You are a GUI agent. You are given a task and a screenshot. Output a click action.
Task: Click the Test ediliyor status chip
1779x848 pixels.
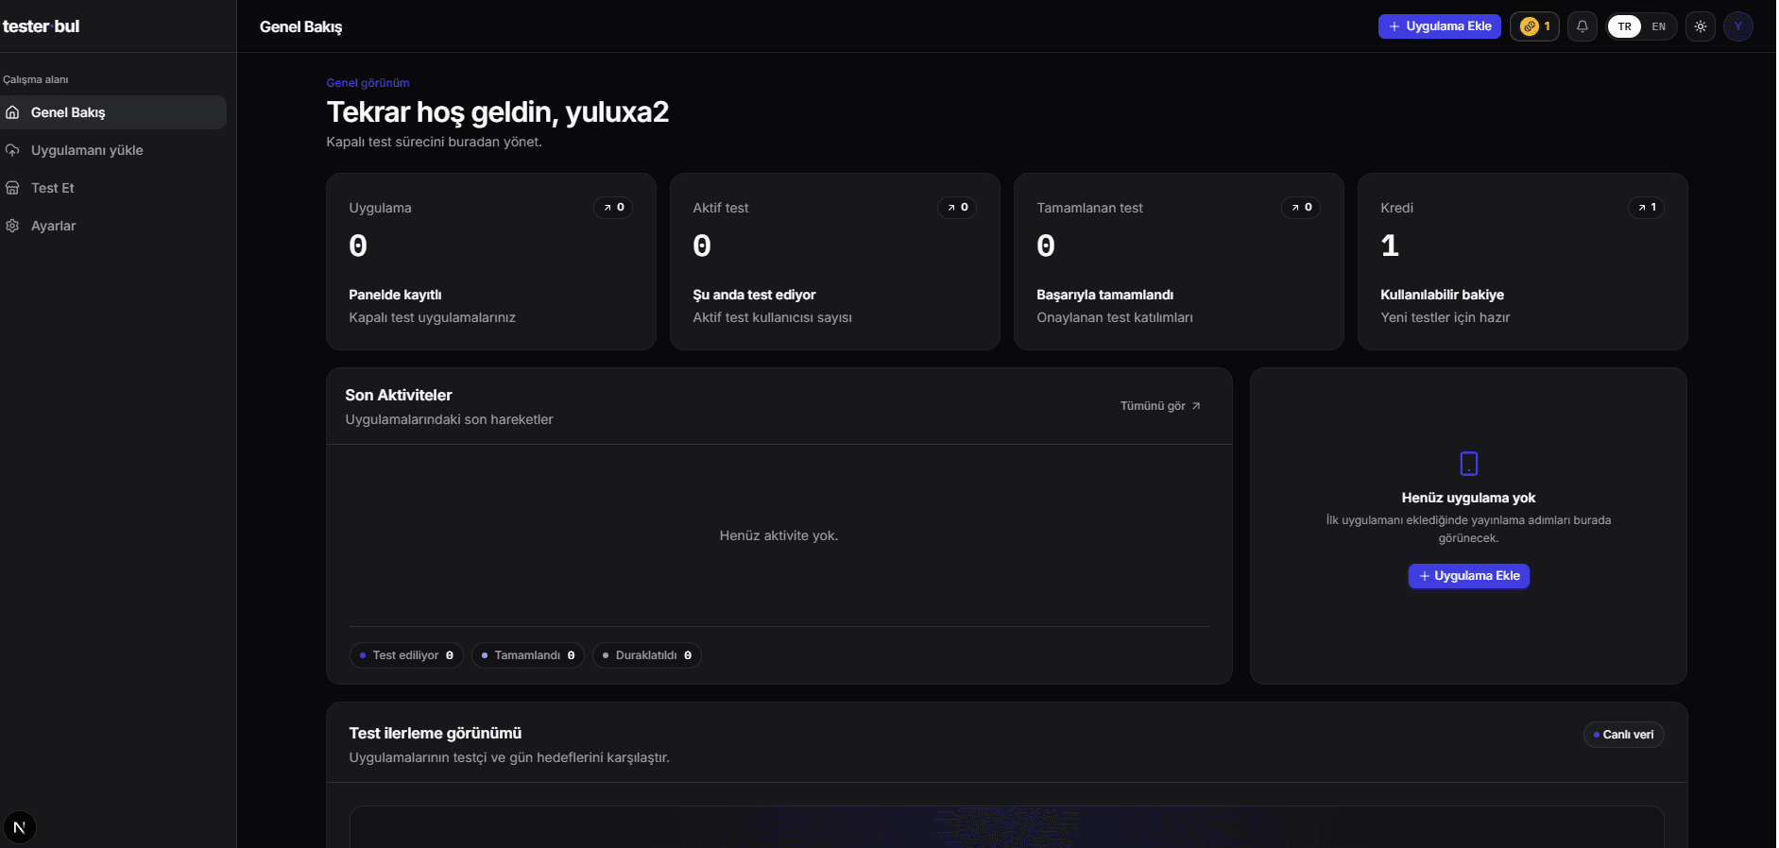406,655
